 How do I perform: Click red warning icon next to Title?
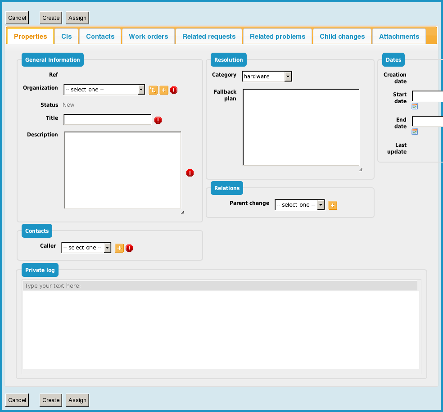[158, 120]
